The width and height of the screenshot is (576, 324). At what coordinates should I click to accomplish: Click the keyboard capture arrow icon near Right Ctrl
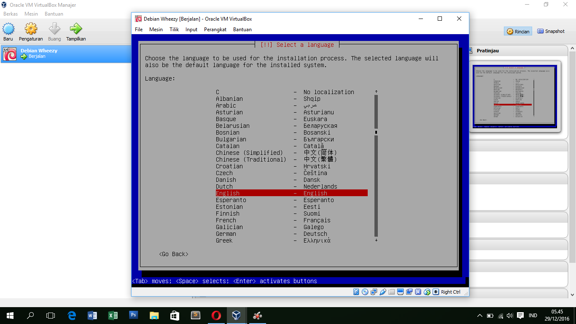point(436,292)
